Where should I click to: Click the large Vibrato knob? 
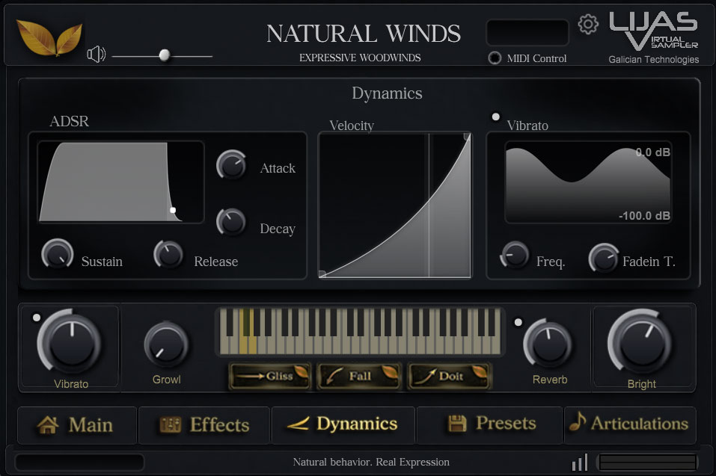click(70, 342)
